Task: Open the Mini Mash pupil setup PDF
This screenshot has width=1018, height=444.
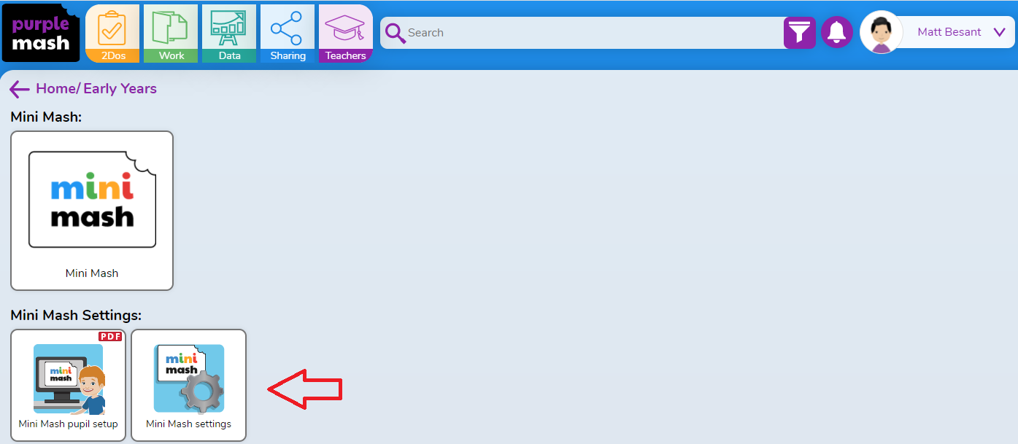Action: pyautogui.click(x=69, y=385)
